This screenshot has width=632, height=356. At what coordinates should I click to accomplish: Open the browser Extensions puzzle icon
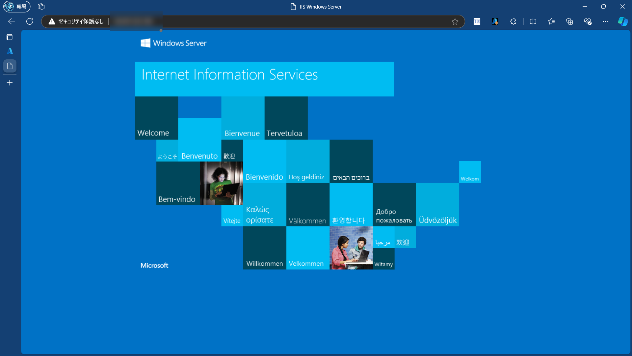pyautogui.click(x=513, y=21)
